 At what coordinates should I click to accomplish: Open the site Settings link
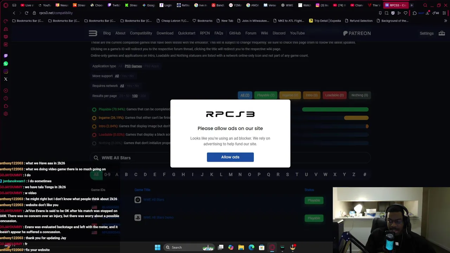point(426,33)
